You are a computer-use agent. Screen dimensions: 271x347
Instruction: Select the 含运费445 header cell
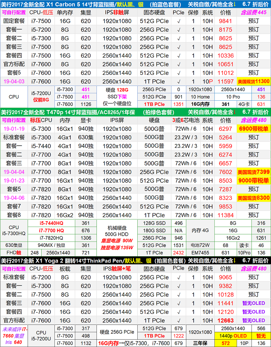[254, 13]
